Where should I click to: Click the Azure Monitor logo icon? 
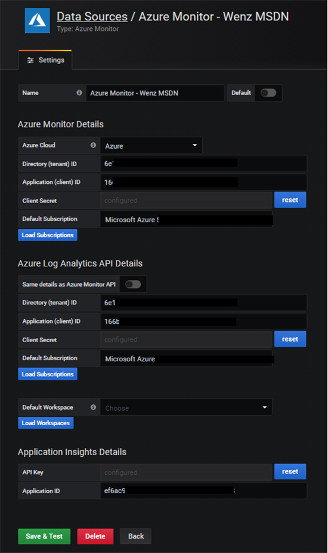coord(38,21)
